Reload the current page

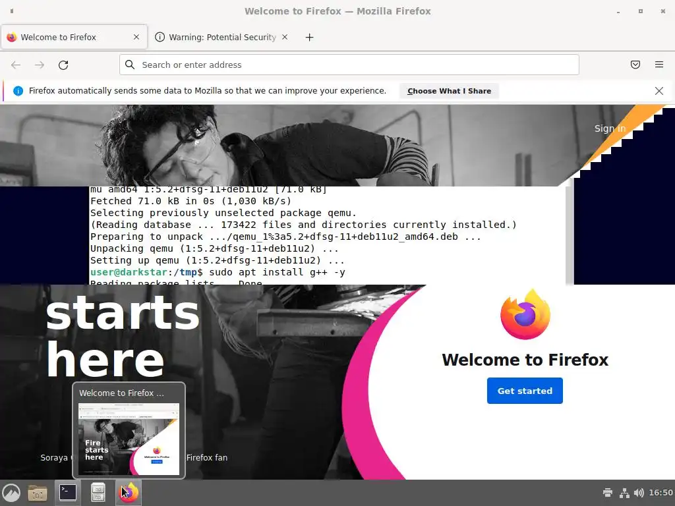pyautogui.click(x=63, y=65)
